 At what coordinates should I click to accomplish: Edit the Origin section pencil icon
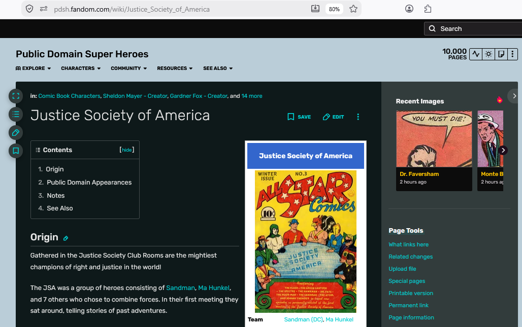tap(66, 238)
